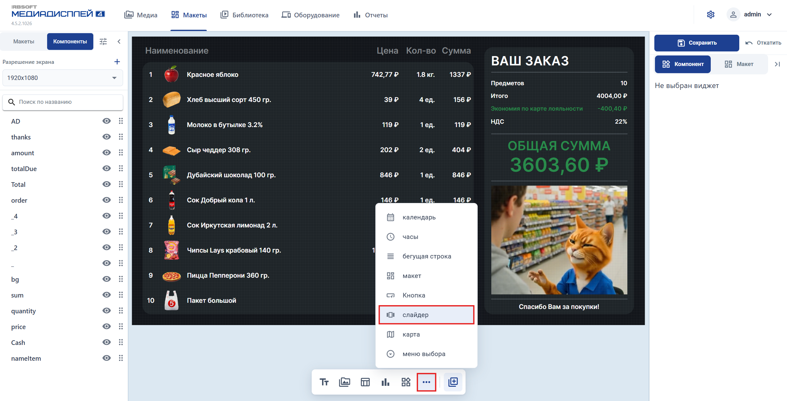Click the add layer icon in bottom toolbar
The width and height of the screenshot is (787, 401).
coord(453,382)
